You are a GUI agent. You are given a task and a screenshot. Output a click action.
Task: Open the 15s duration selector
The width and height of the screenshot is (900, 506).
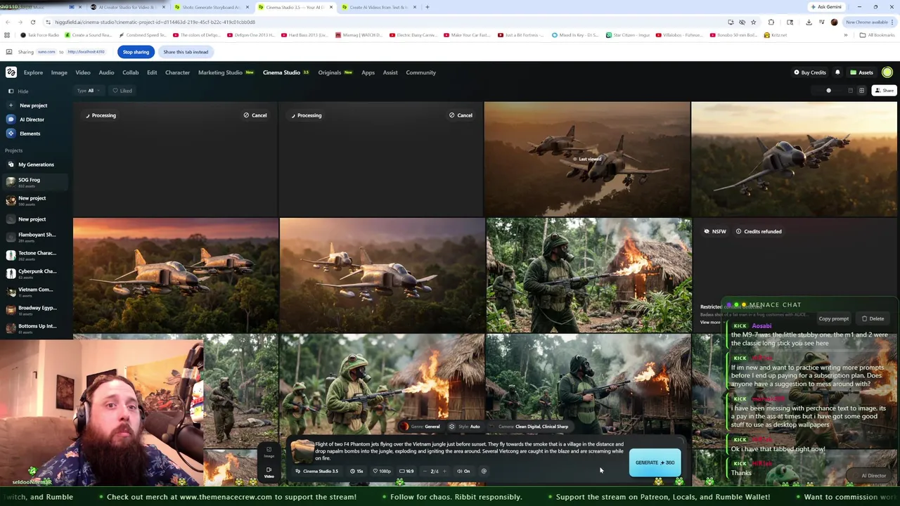pyautogui.click(x=356, y=471)
